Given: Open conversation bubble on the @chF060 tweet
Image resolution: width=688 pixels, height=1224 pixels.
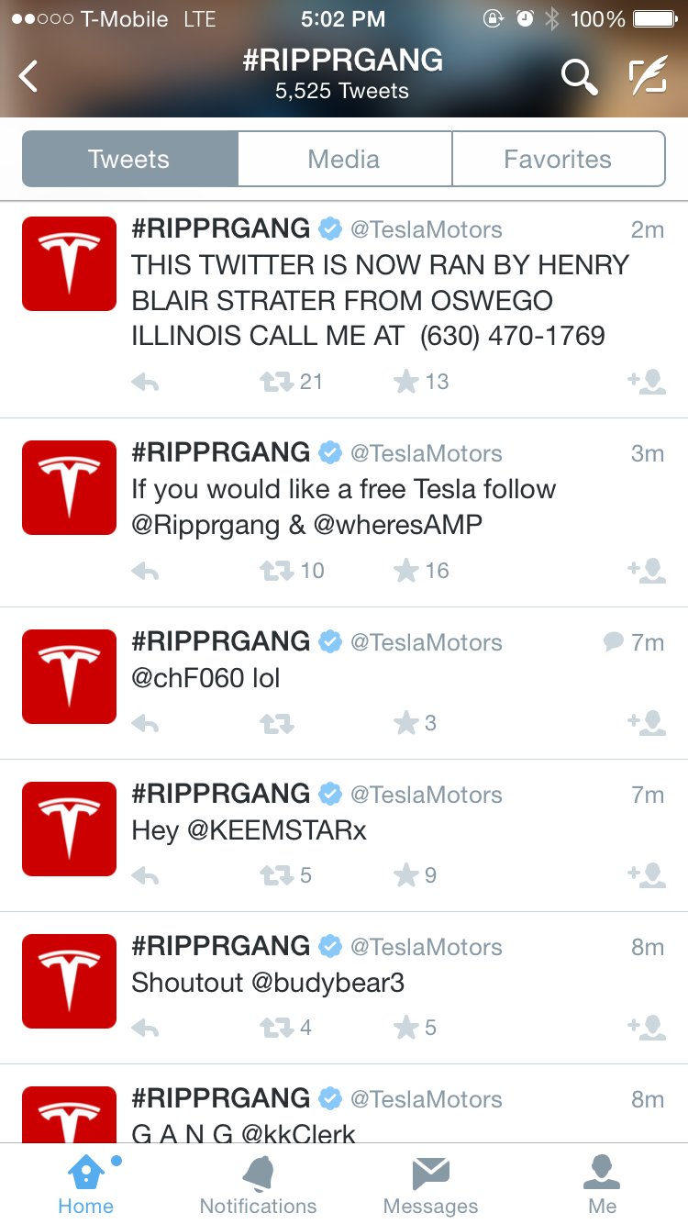Looking at the screenshot, I should tap(613, 642).
